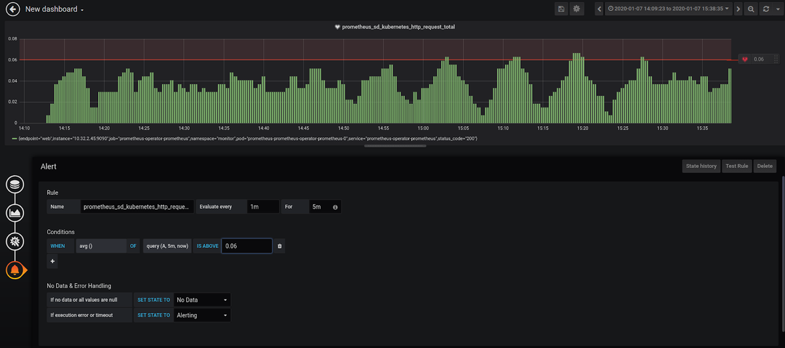
Task: Open the General settings cog icon in sidebar
Action: point(15,241)
